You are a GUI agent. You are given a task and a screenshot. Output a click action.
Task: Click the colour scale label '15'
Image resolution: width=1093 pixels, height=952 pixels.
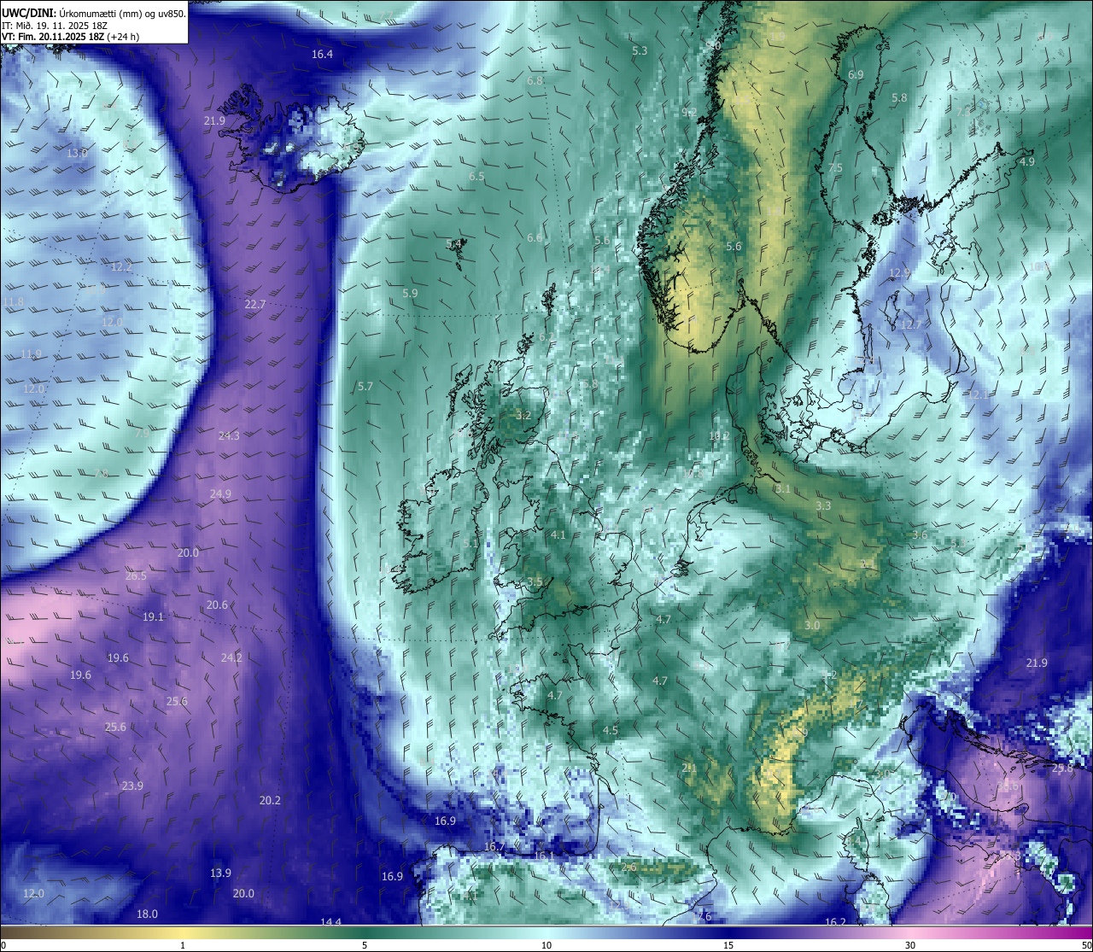(728, 945)
